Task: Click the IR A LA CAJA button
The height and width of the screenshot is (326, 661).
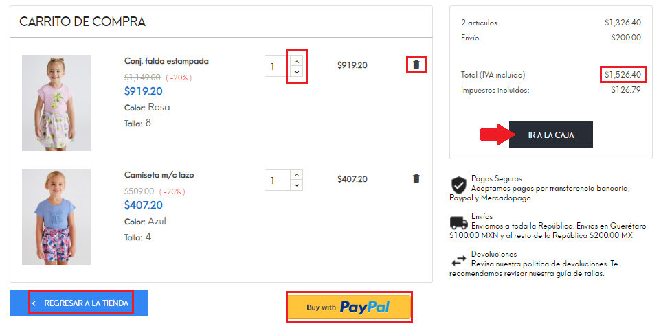Action: click(x=550, y=135)
